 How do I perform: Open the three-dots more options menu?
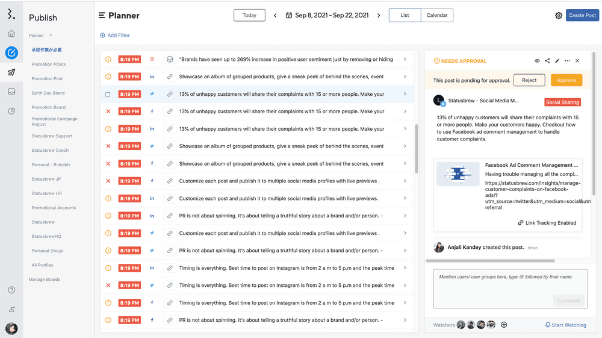pos(567,61)
